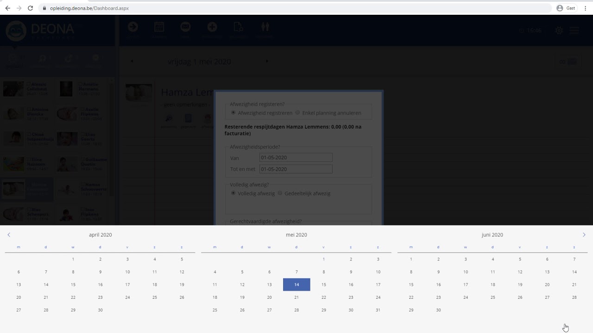Go to next month in date picker

point(584,235)
